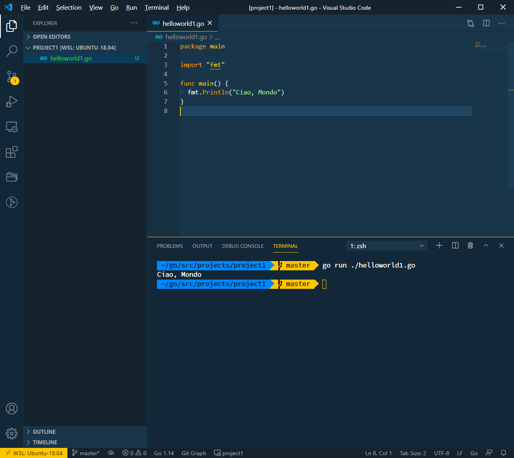This screenshot has height=458, width=514.
Task: Expand the OUTLINE section
Action: pyautogui.click(x=44, y=431)
